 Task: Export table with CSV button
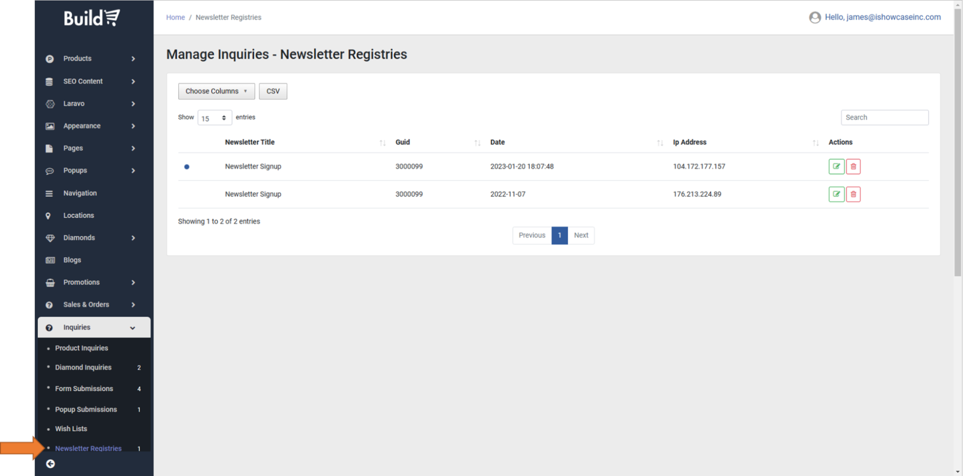(273, 91)
